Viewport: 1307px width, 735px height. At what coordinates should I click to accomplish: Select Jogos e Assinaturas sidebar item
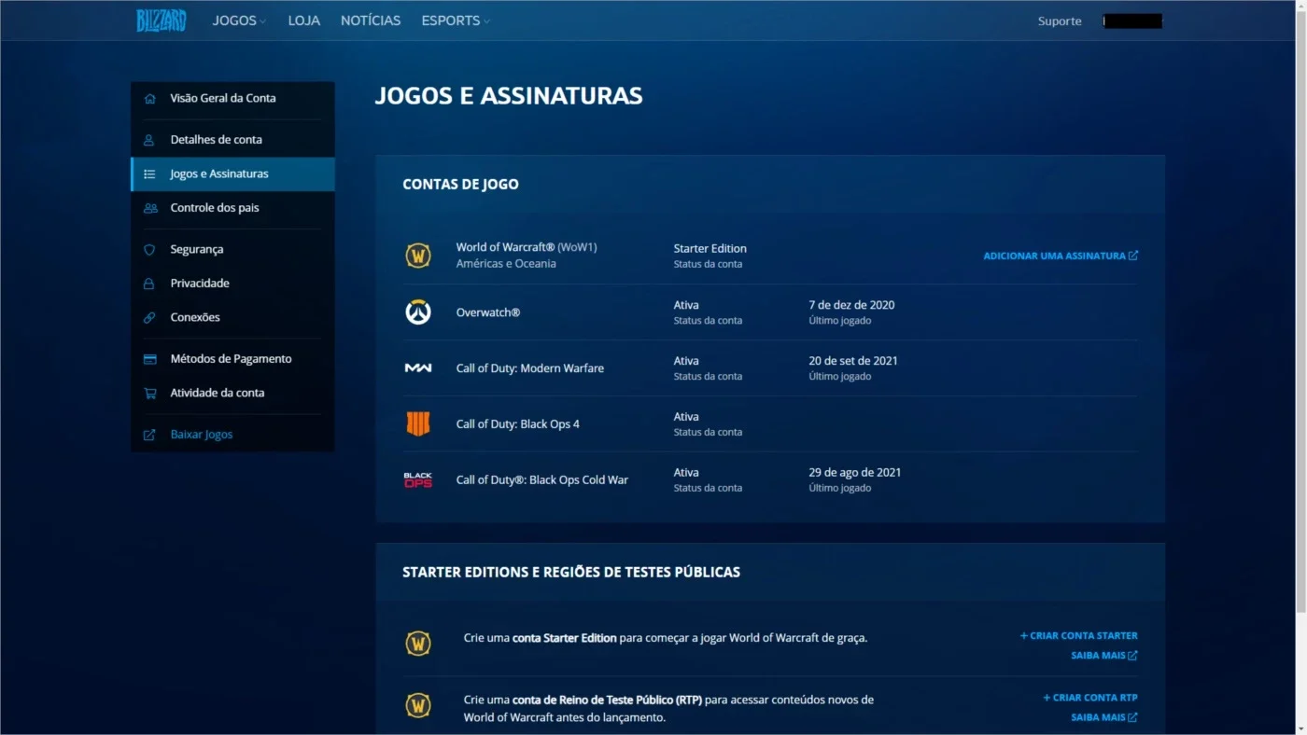point(232,174)
